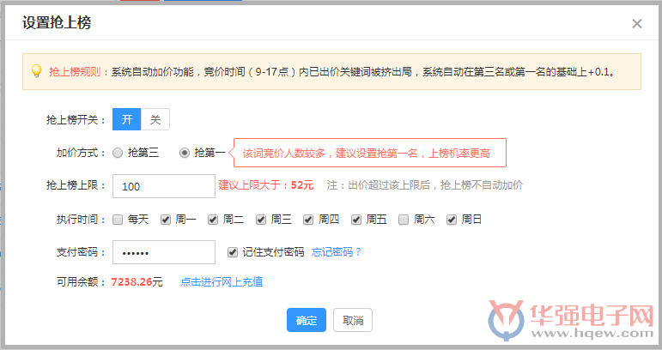
Task: Click the 抢上榜上限 input field
Action: [x=163, y=186]
